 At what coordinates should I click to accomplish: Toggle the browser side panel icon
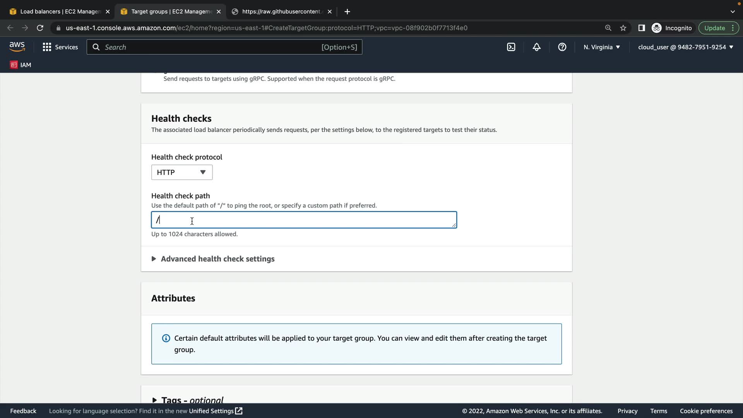coord(641,28)
